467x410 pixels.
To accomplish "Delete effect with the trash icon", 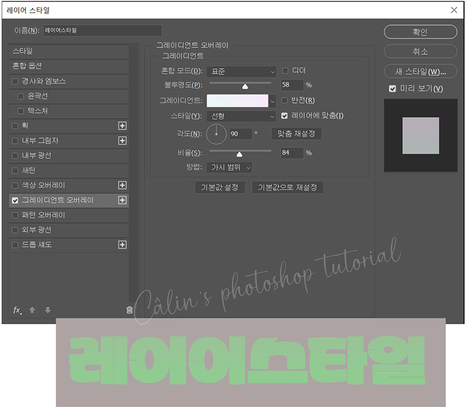I will 129,311.
